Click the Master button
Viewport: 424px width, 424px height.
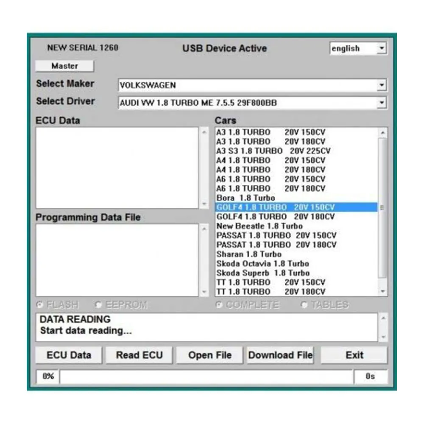[64, 66]
